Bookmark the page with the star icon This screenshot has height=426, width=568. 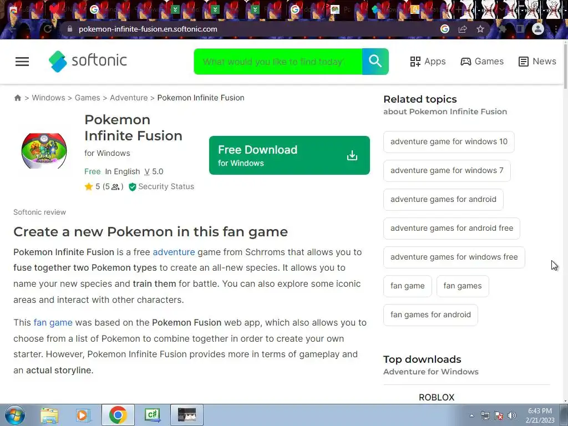tap(480, 29)
